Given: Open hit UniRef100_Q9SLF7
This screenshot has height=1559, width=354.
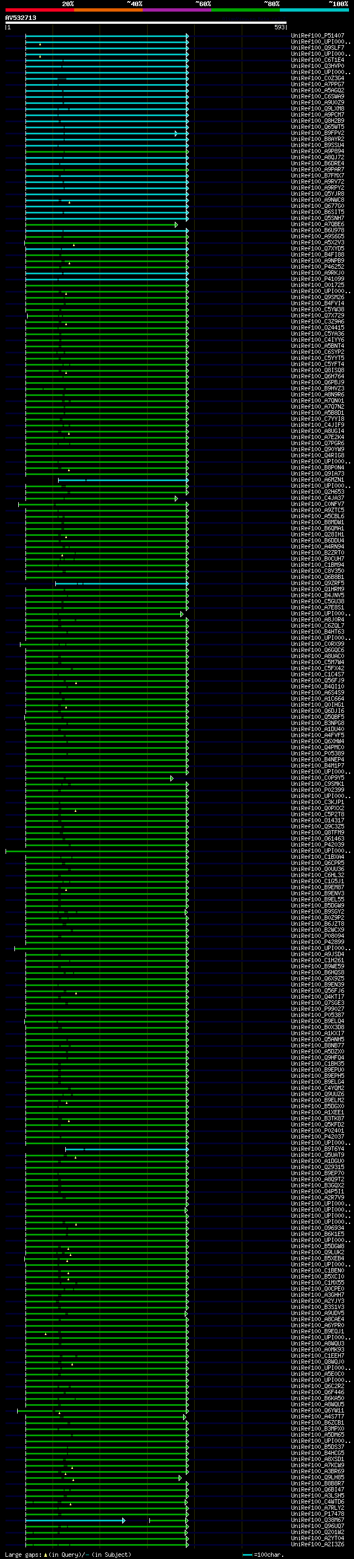Looking at the screenshot, I should [x=317, y=48].
